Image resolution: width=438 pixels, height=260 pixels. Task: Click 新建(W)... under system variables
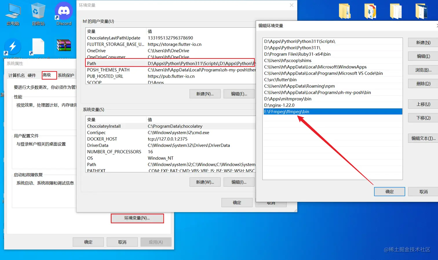tap(205, 182)
